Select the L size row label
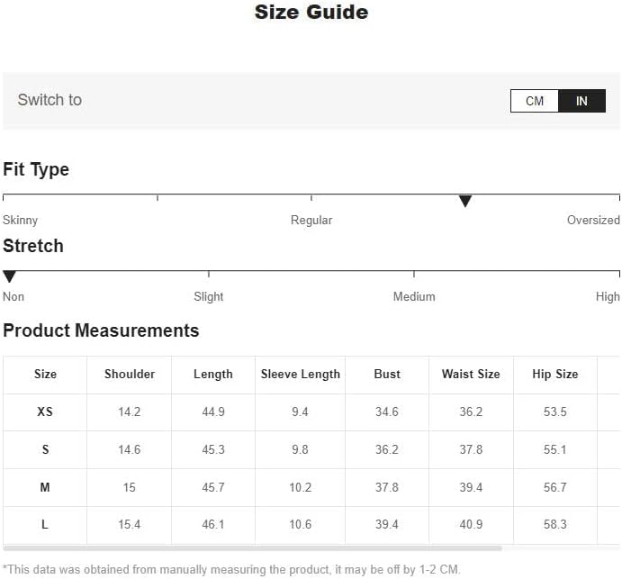622x579 pixels. pos(45,525)
